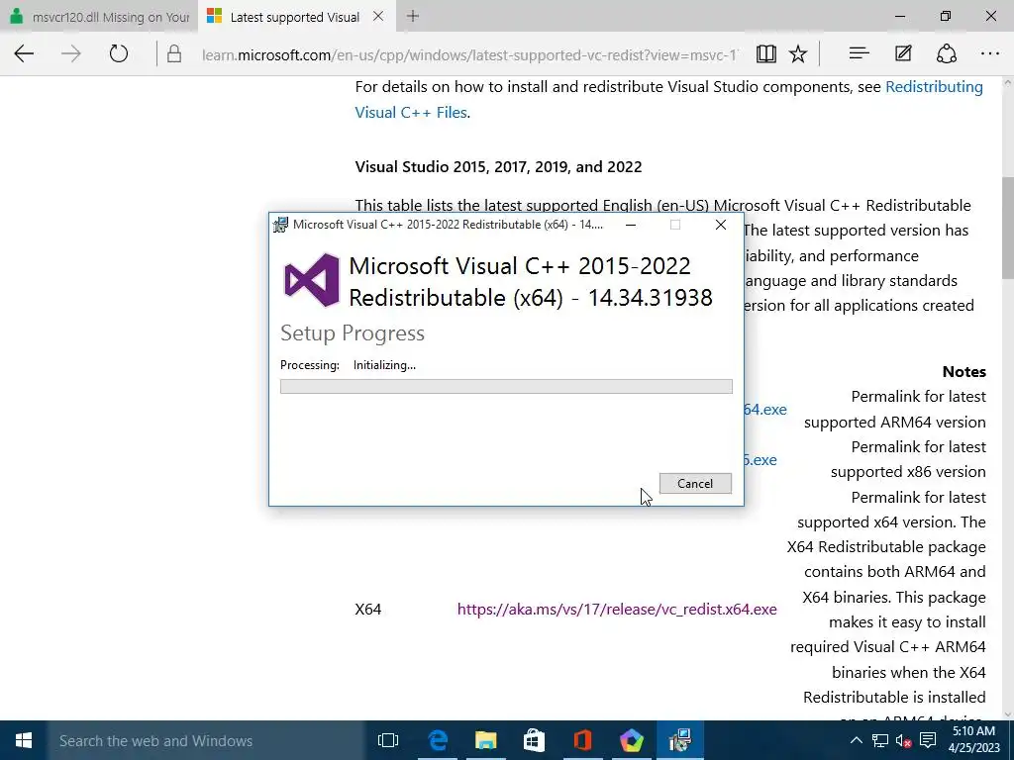Click the browser forward arrow
Screen dimensions: 1014x760
click(71, 53)
